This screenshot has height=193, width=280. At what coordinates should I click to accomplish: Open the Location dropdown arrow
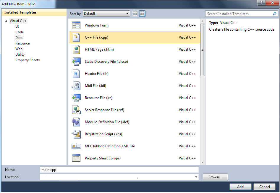point(196,177)
